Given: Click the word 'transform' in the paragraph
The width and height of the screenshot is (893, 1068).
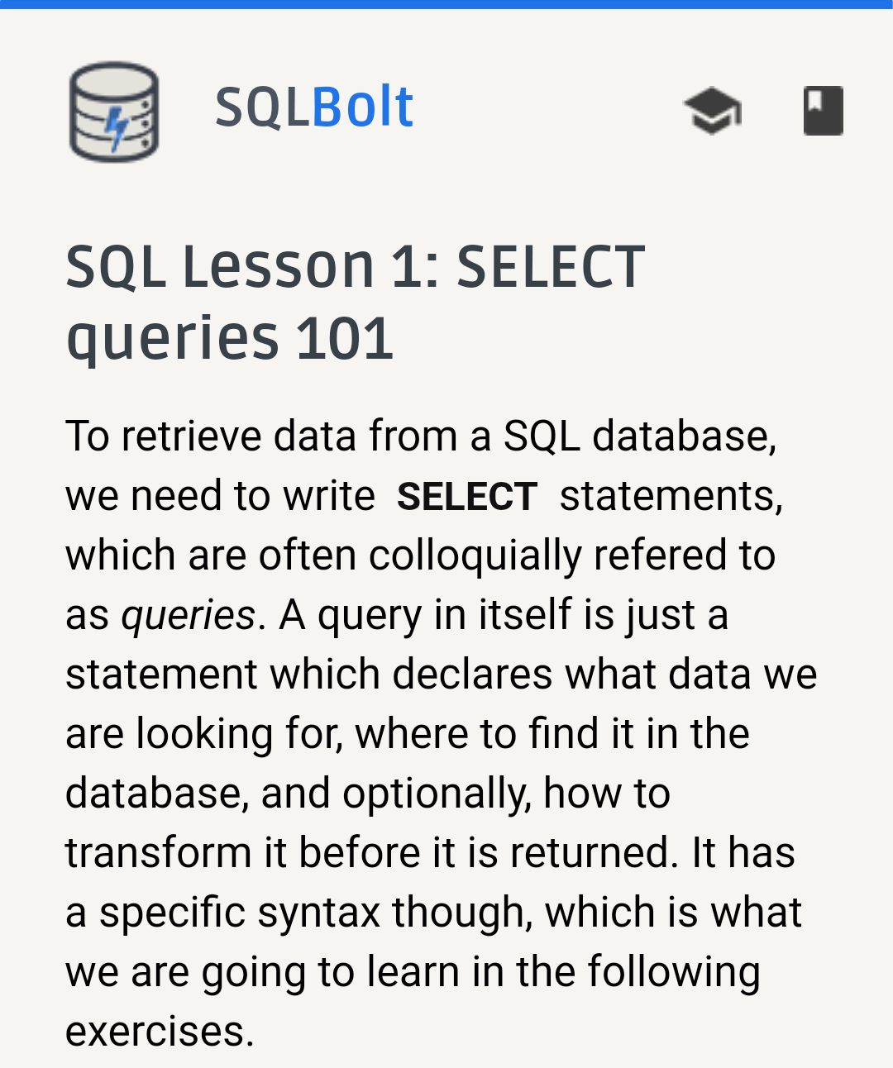Looking at the screenshot, I should tap(159, 852).
